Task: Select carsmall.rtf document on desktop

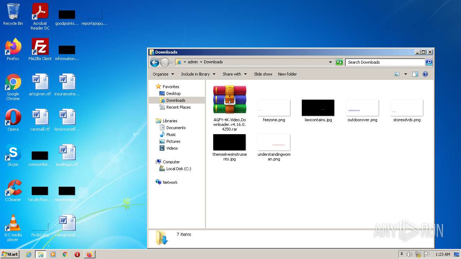Action: tap(40, 120)
